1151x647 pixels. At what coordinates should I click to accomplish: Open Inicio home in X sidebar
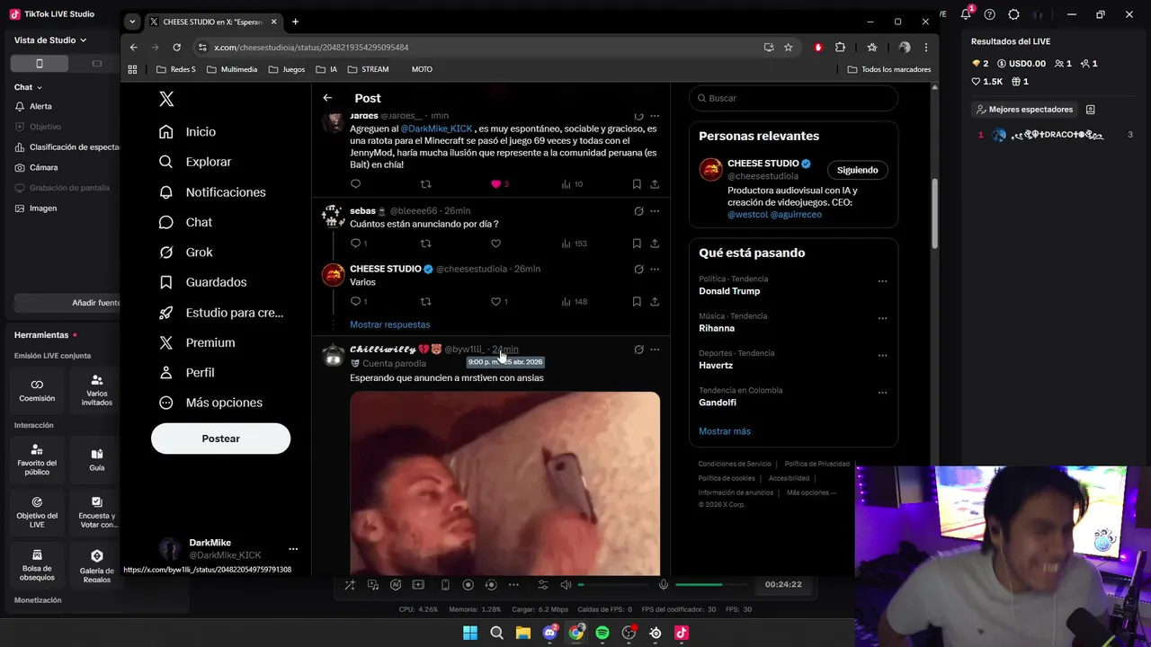(187, 132)
